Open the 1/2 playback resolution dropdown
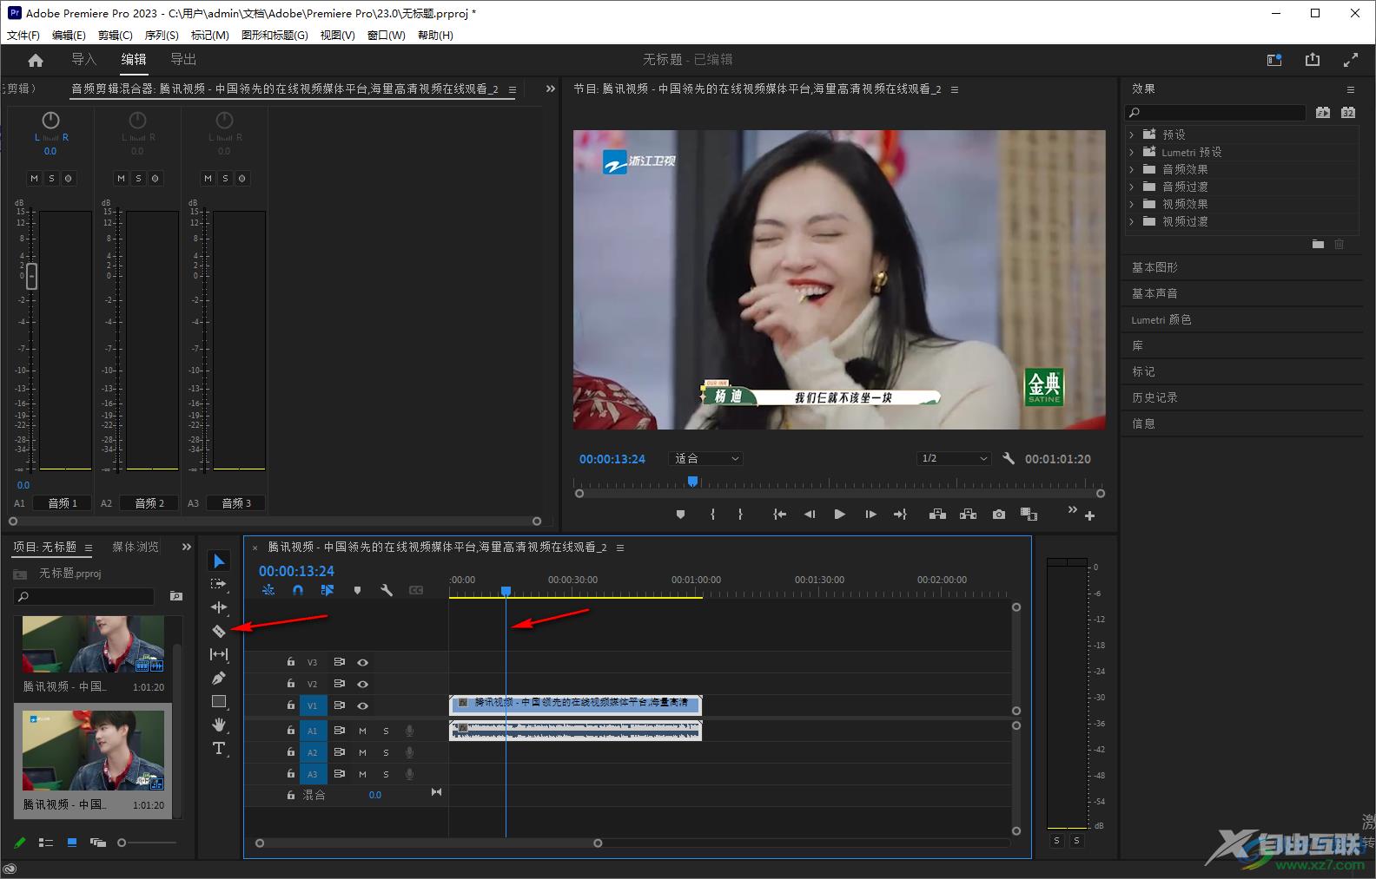Image resolution: width=1376 pixels, height=879 pixels. coord(954,458)
